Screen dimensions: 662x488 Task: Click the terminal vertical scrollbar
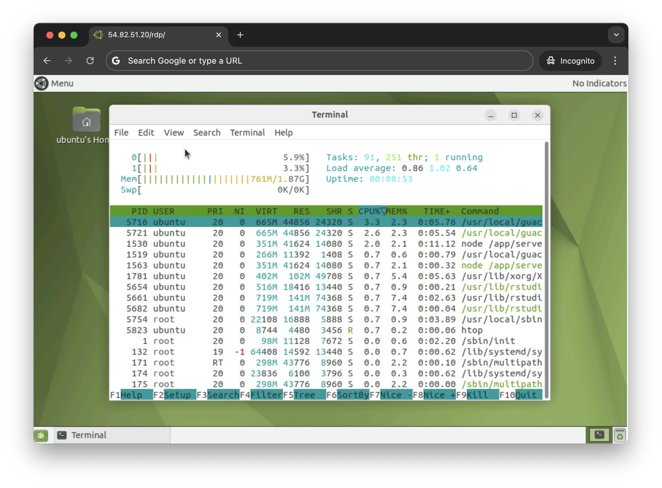point(547,270)
